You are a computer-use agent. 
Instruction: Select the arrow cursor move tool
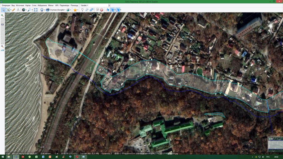pos(3,10)
